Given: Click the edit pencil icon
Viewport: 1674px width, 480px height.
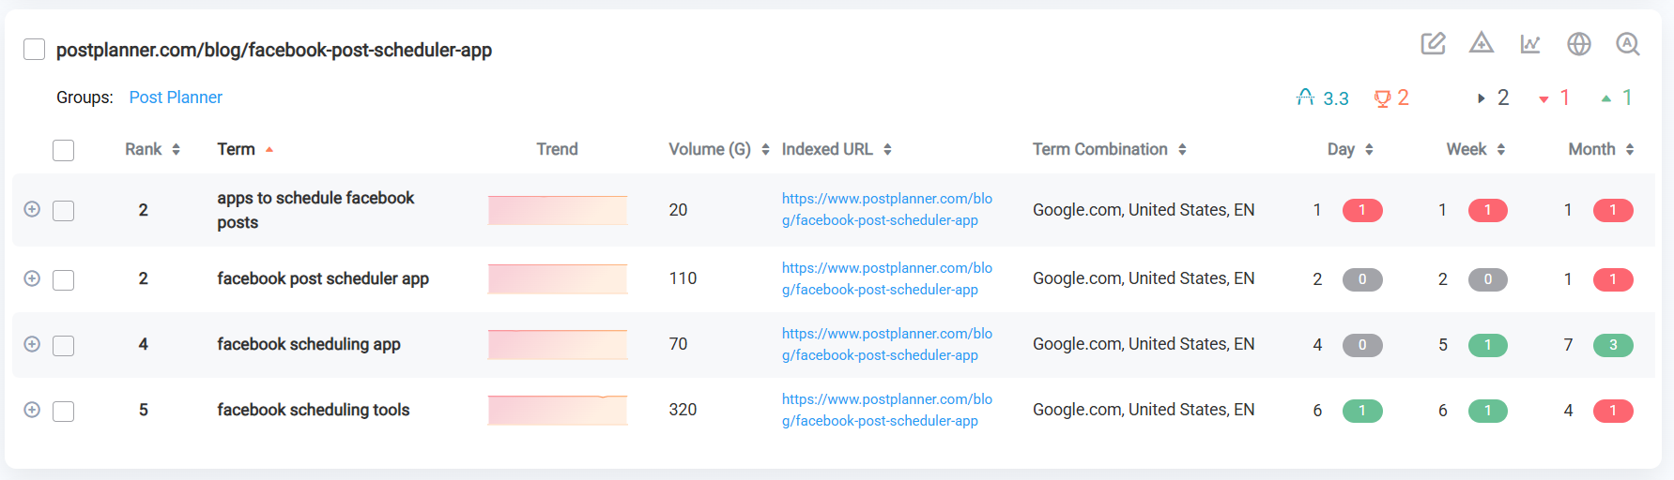Looking at the screenshot, I should [1433, 43].
